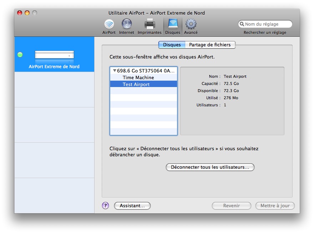Click the available value 72.3 Go

(x=231, y=91)
